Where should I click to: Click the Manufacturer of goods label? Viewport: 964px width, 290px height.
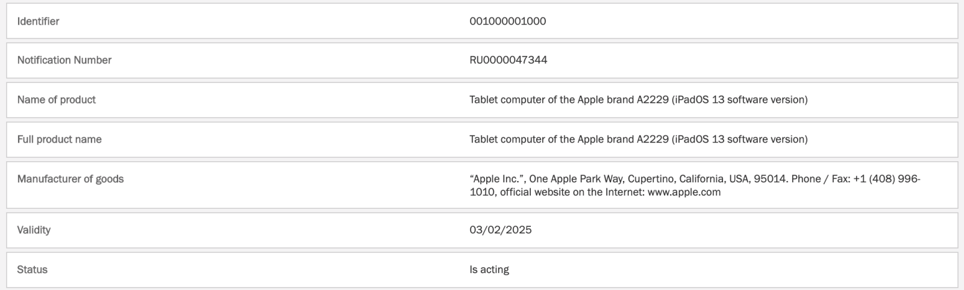click(70, 179)
